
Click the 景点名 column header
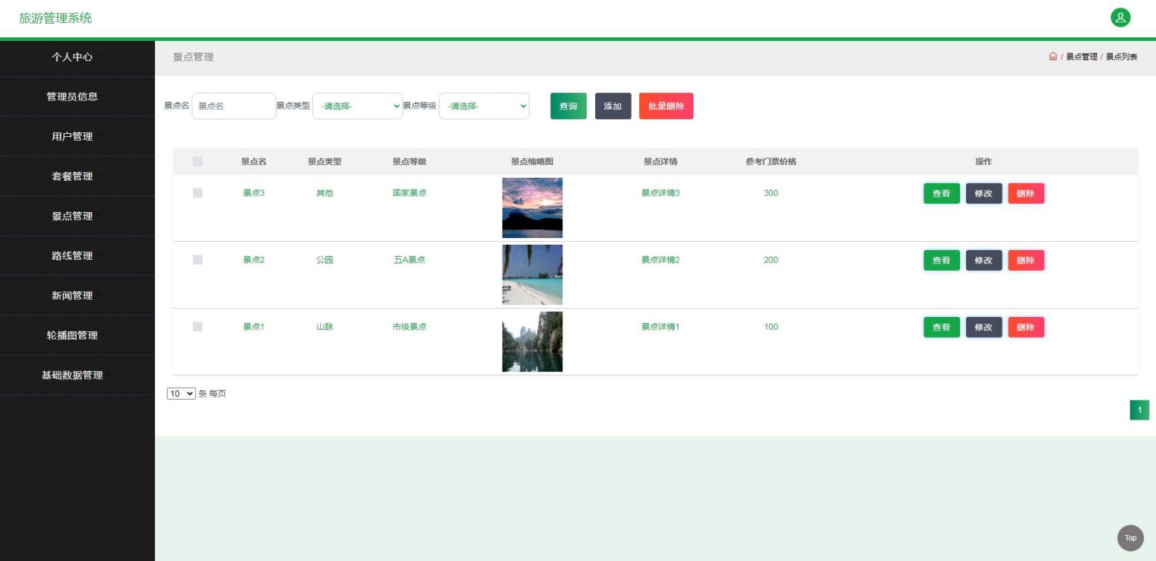coord(254,161)
